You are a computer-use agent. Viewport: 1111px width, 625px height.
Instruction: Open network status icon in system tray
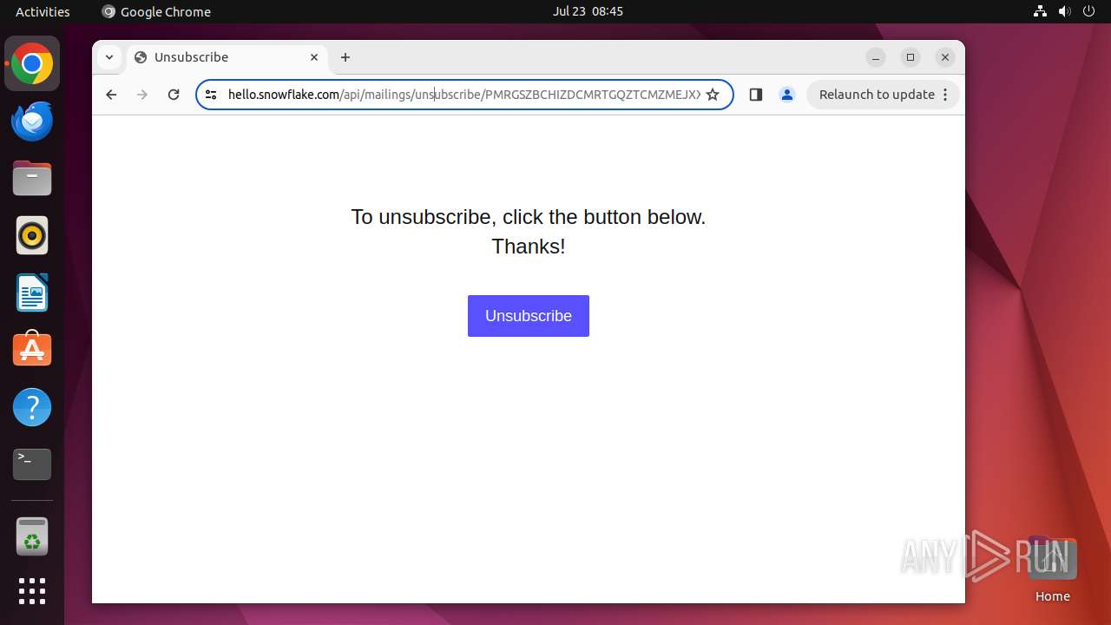[1040, 11]
